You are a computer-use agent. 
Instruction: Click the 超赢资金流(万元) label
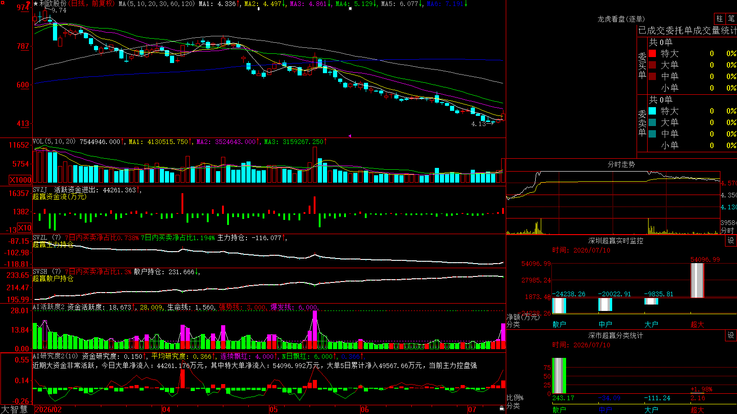tap(59, 197)
